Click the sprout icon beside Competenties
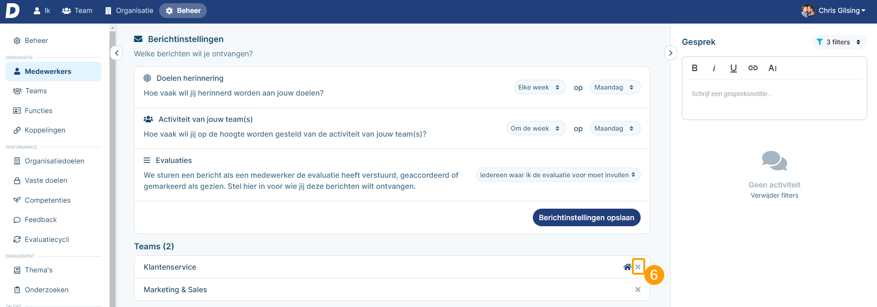Viewport: 877px width, 307px height. tap(17, 200)
